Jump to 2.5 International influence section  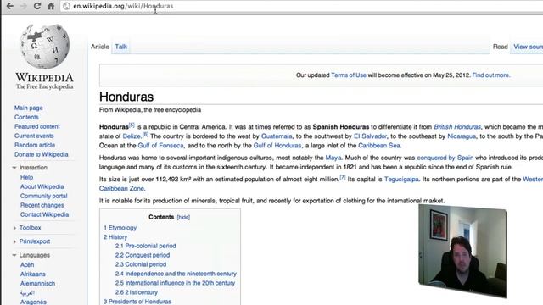point(175,283)
